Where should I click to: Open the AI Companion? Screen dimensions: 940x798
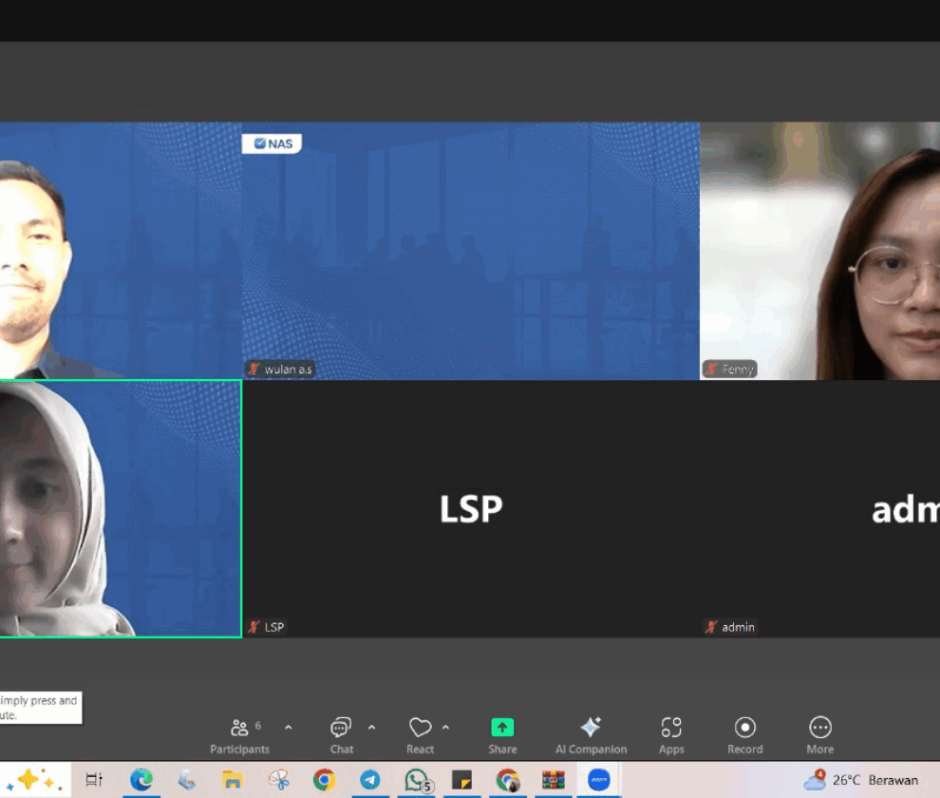click(x=591, y=734)
